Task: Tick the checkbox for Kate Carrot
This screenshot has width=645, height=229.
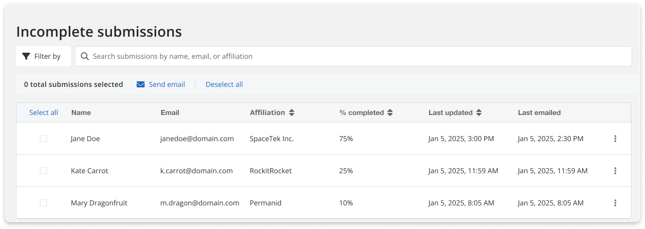Action: (x=44, y=171)
